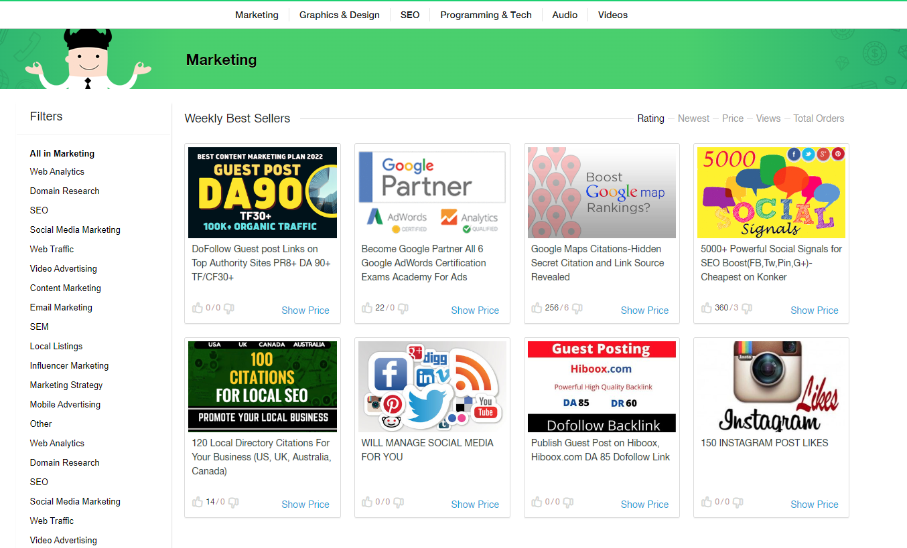Open the Guest Post DA90 thumbnail

pos(263,193)
